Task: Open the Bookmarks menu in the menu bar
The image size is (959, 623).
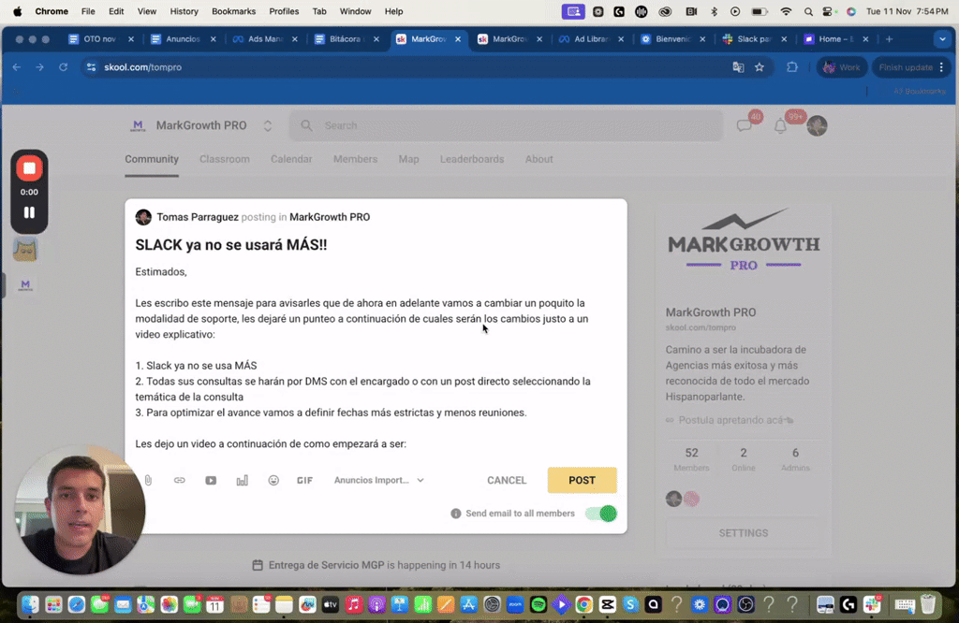Action: [232, 11]
